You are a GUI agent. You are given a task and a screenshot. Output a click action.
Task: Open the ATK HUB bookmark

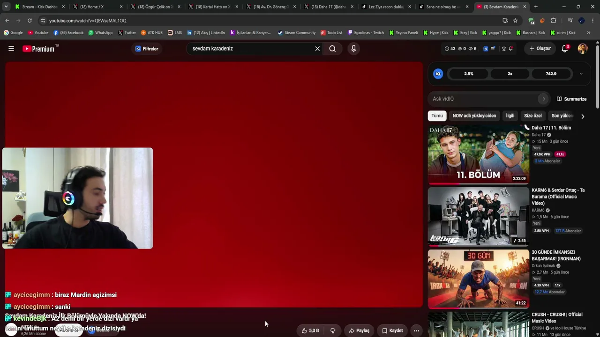pyautogui.click(x=151, y=33)
